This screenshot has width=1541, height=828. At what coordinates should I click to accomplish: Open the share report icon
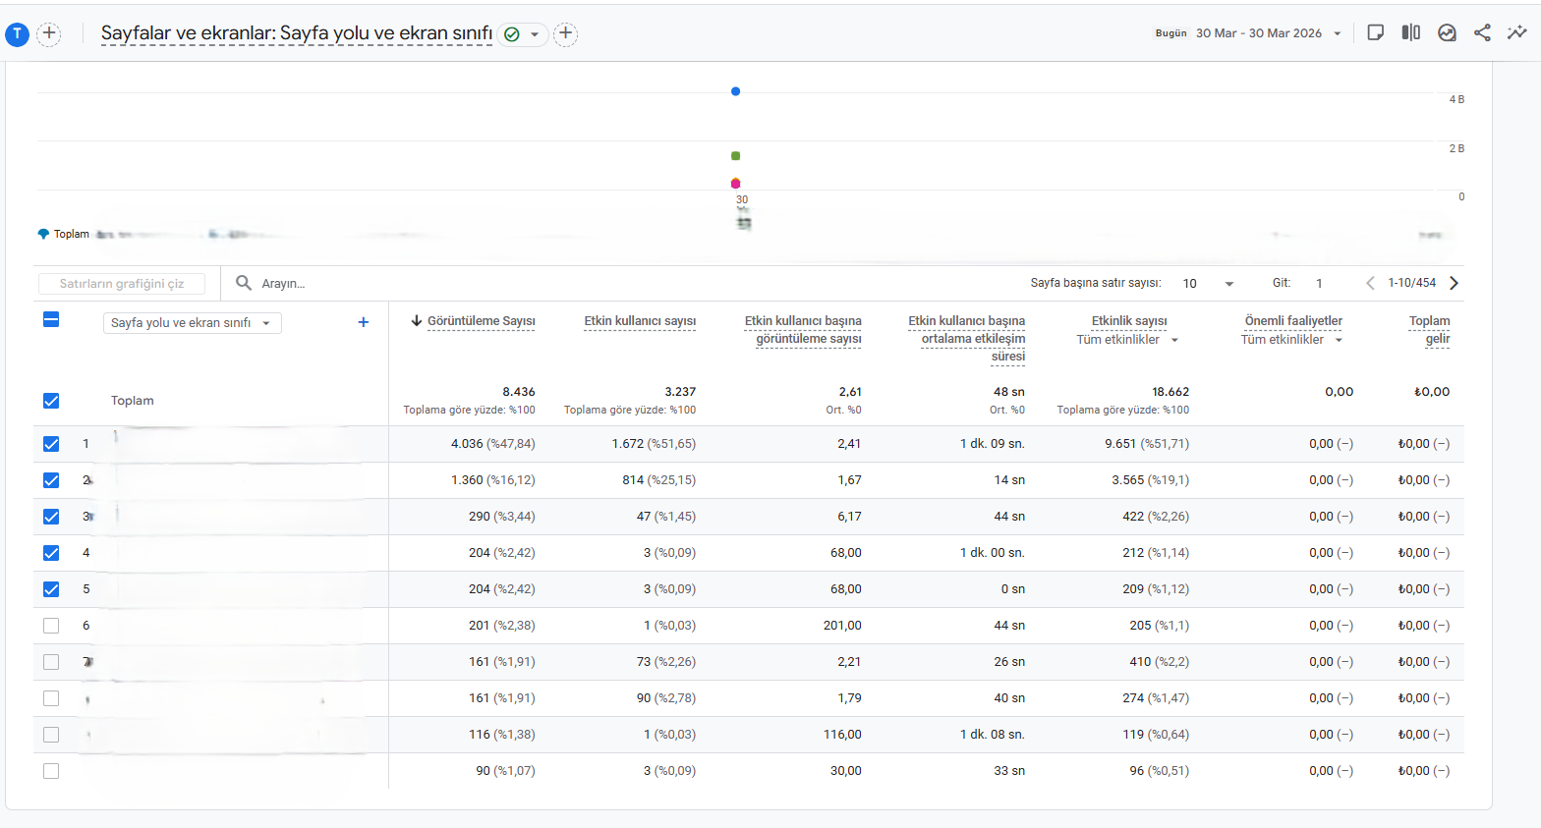pos(1482,32)
